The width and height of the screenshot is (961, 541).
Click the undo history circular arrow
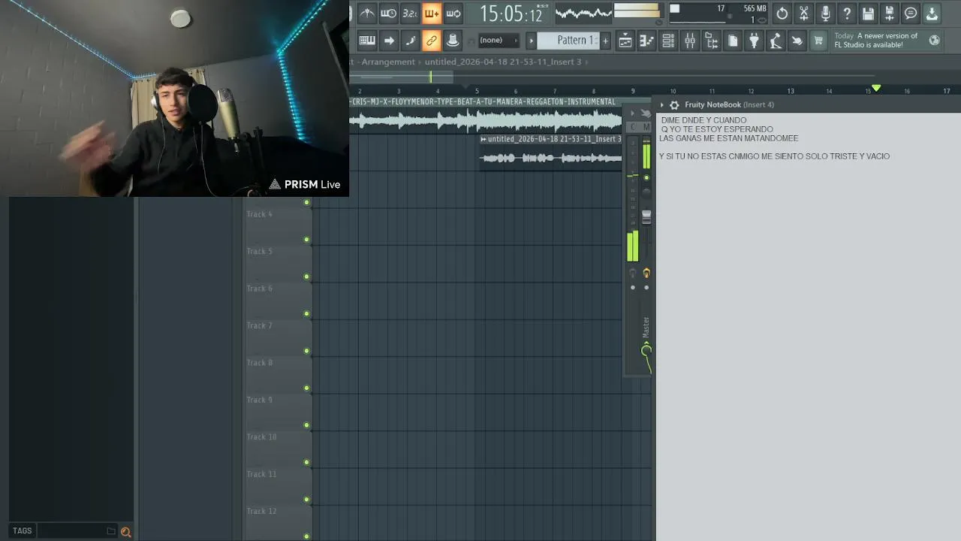782,13
